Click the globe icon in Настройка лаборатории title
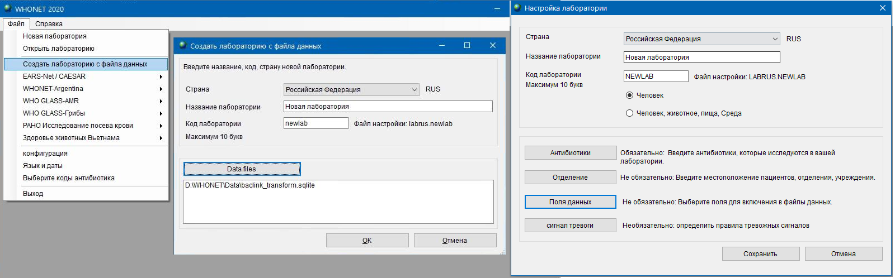Image resolution: width=895 pixels, height=278 pixels. pos(517,8)
